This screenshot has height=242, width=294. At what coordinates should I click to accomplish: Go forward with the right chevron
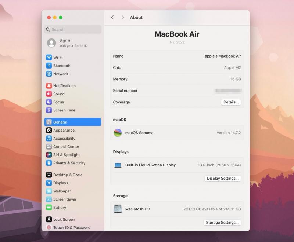[x=123, y=17]
